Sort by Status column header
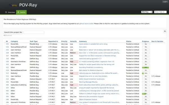This screenshot has height=105, width=169. pyautogui.click(x=129, y=41)
